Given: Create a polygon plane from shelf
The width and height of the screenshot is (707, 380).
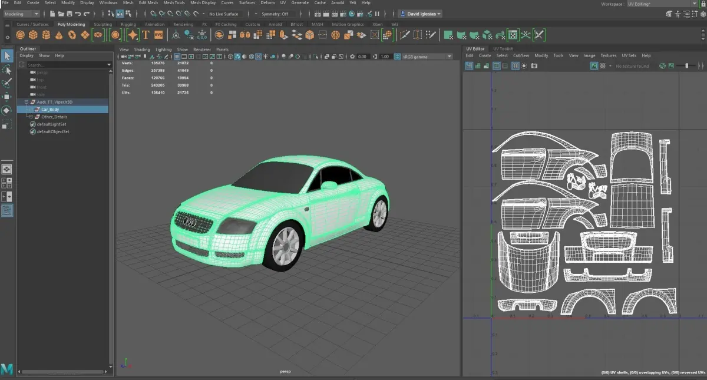Looking at the screenshot, I should coord(85,35).
